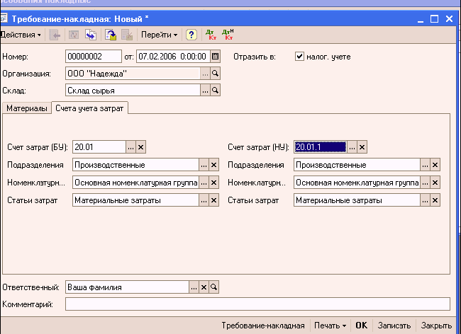Image resolution: width=461 pixels, height=334 pixels.
Task: Click magnifier icon next to Склад field
Action: point(216,90)
